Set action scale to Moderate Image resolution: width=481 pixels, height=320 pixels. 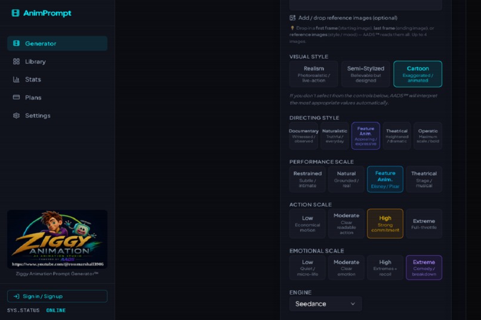click(x=346, y=223)
